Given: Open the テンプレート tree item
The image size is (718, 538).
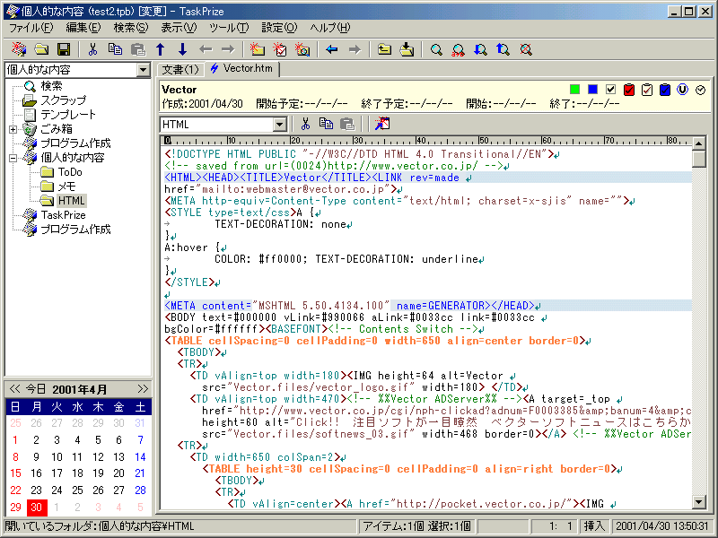Looking at the screenshot, I should coord(68,115).
